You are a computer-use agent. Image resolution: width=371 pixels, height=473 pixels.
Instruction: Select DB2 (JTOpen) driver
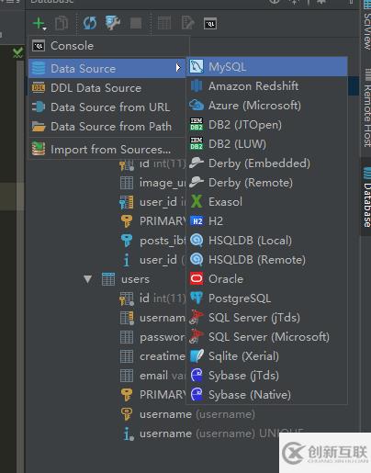[x=267, y=125]
